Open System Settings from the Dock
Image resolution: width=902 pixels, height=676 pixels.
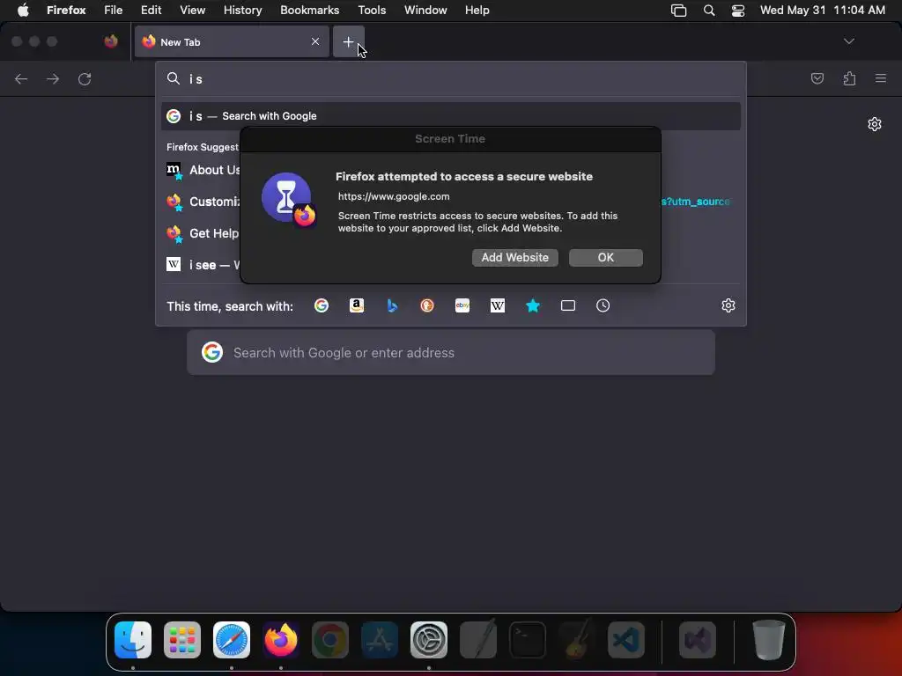(429, 640)
